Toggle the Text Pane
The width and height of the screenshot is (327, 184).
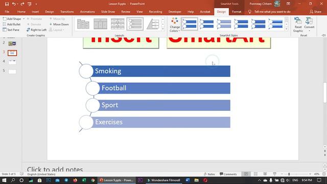[x=11, y=30]
